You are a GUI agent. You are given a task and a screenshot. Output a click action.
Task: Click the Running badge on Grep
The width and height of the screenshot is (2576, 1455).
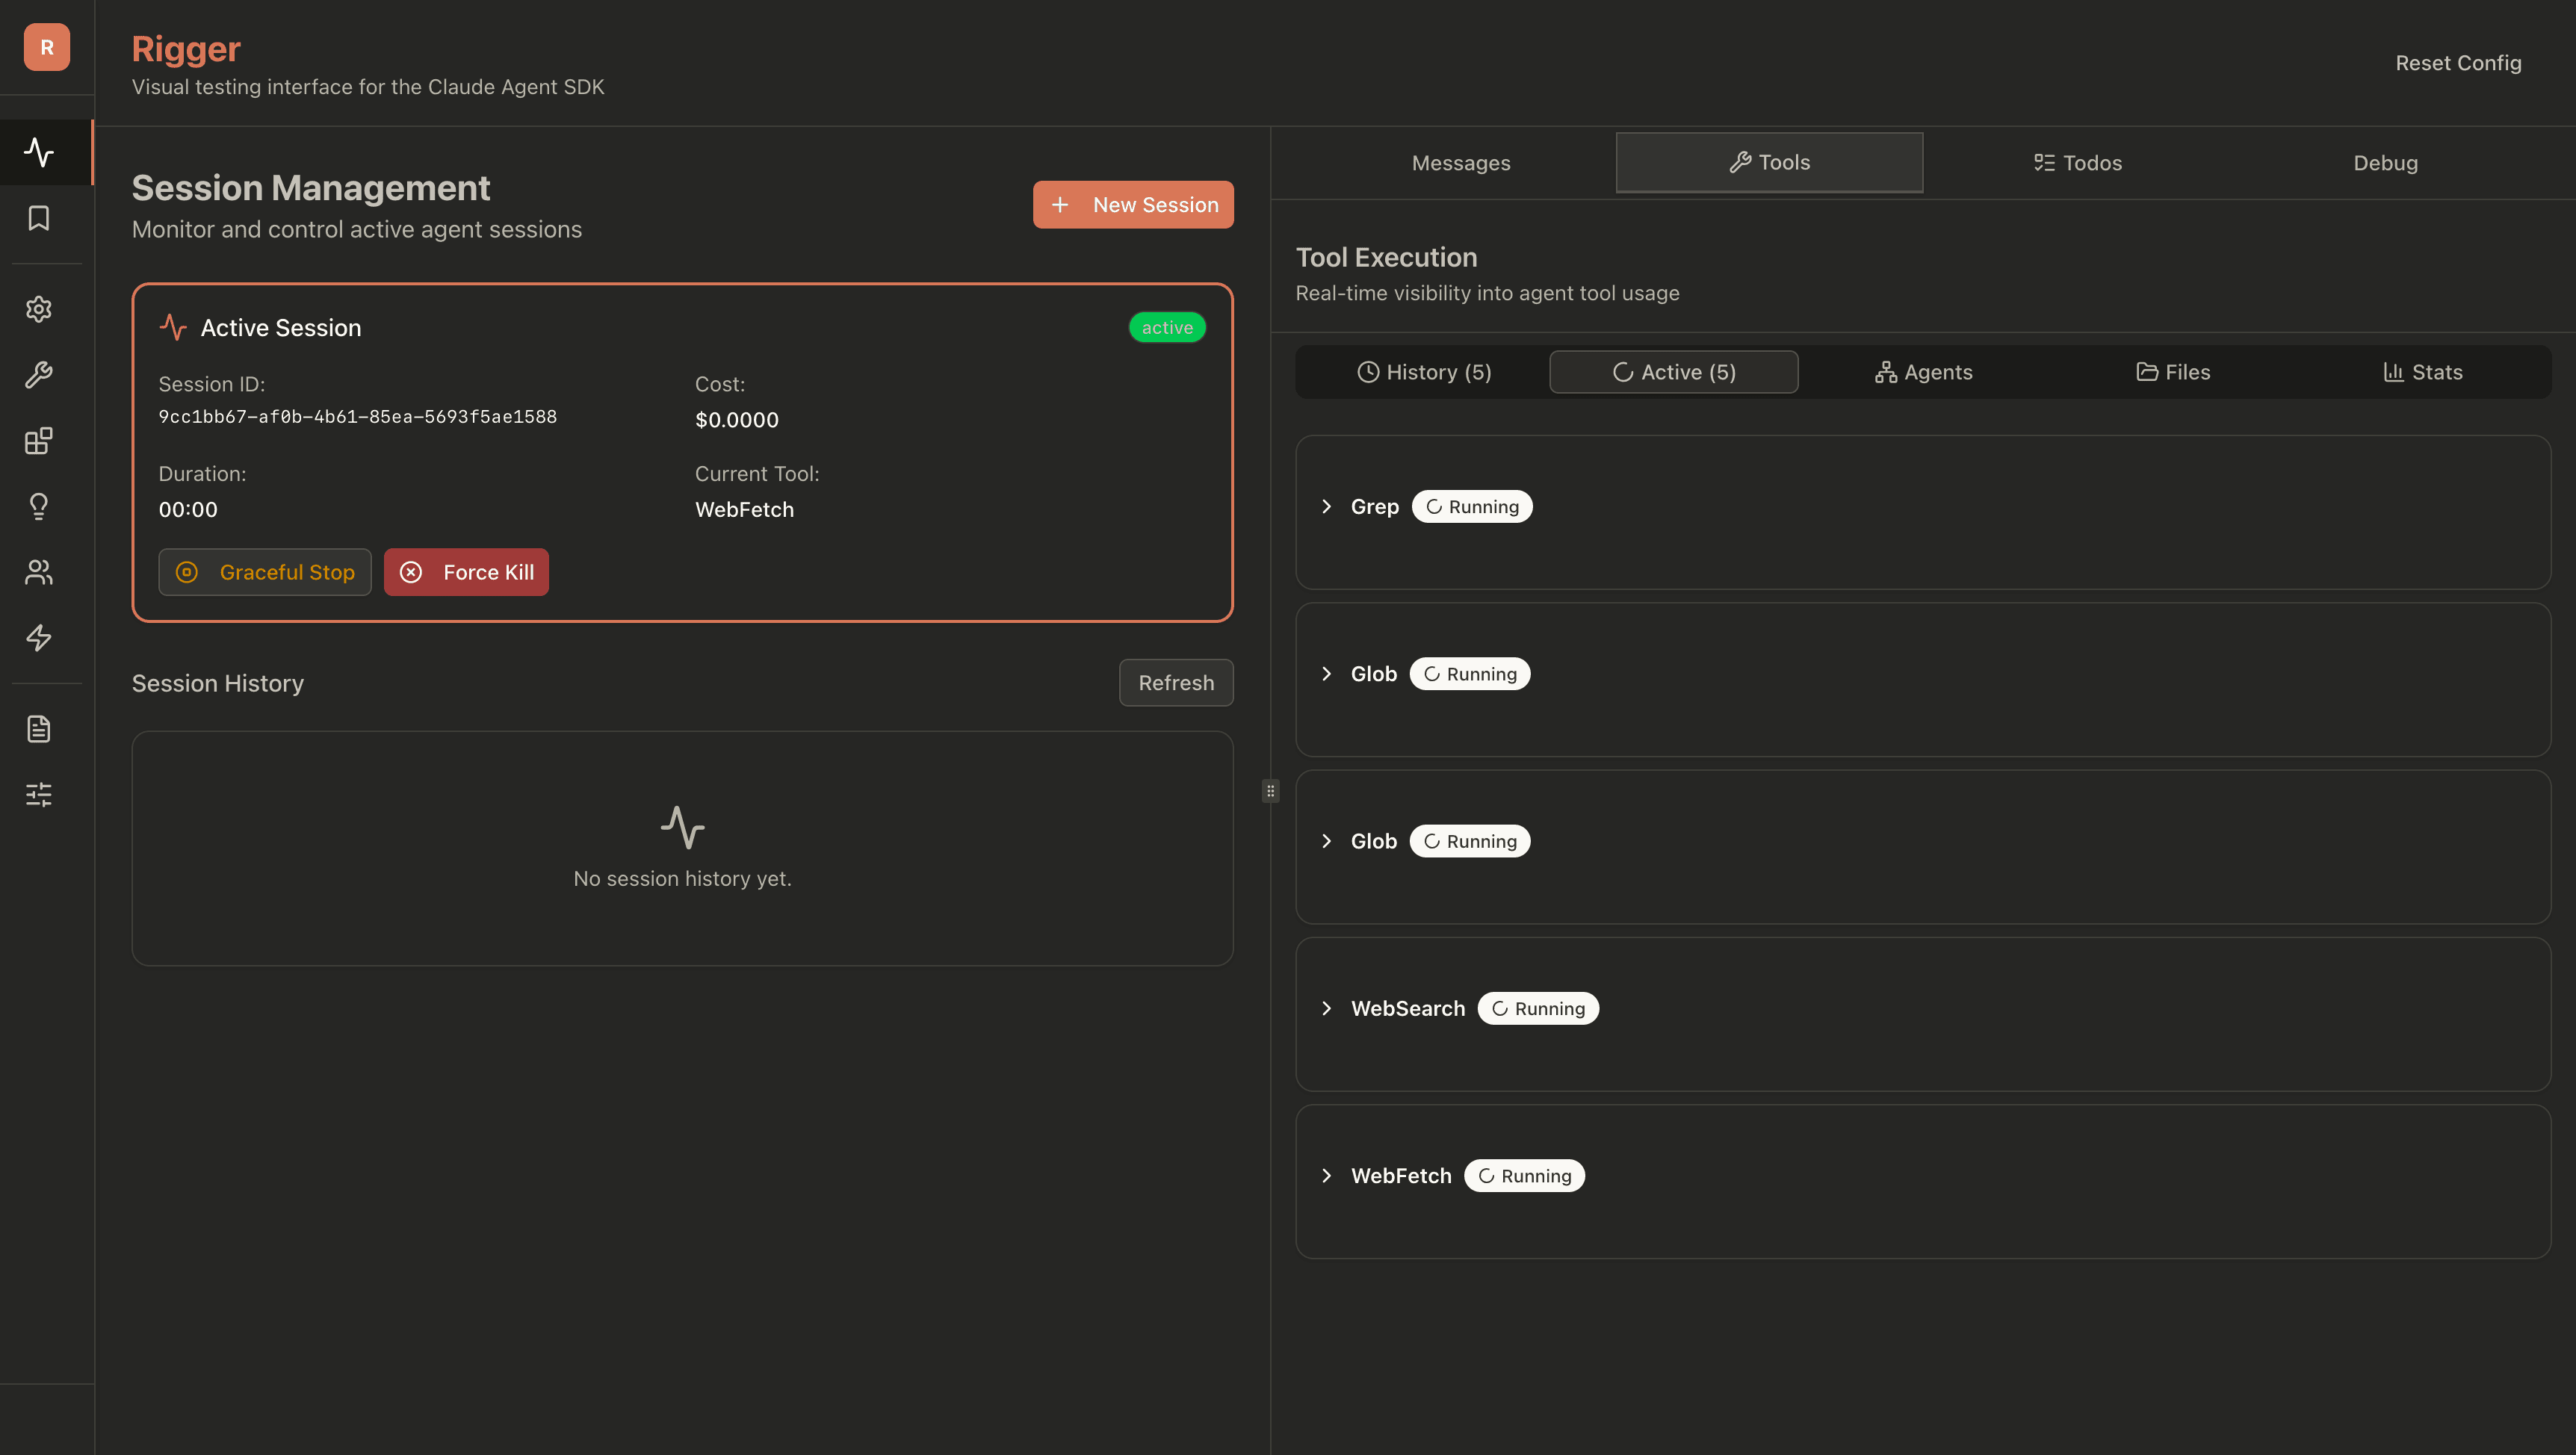point(1472,507)
